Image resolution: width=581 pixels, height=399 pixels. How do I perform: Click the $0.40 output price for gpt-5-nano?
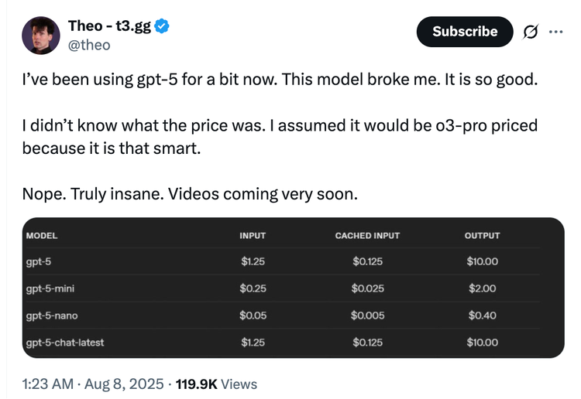[482, 315]
